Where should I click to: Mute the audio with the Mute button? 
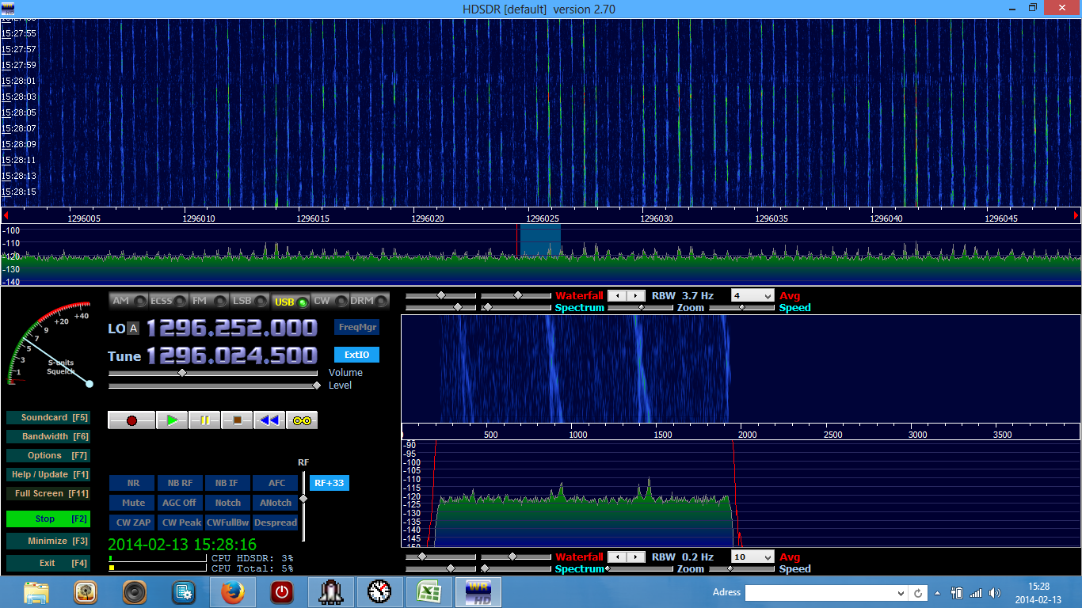pyautogui.click(x=132, y=503)
